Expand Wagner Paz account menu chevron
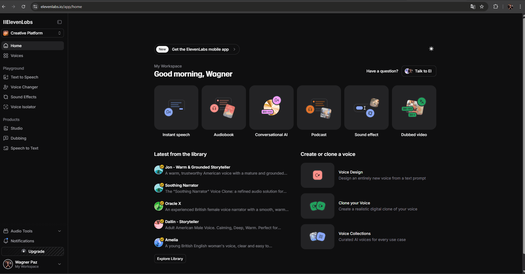 point(59,264)
